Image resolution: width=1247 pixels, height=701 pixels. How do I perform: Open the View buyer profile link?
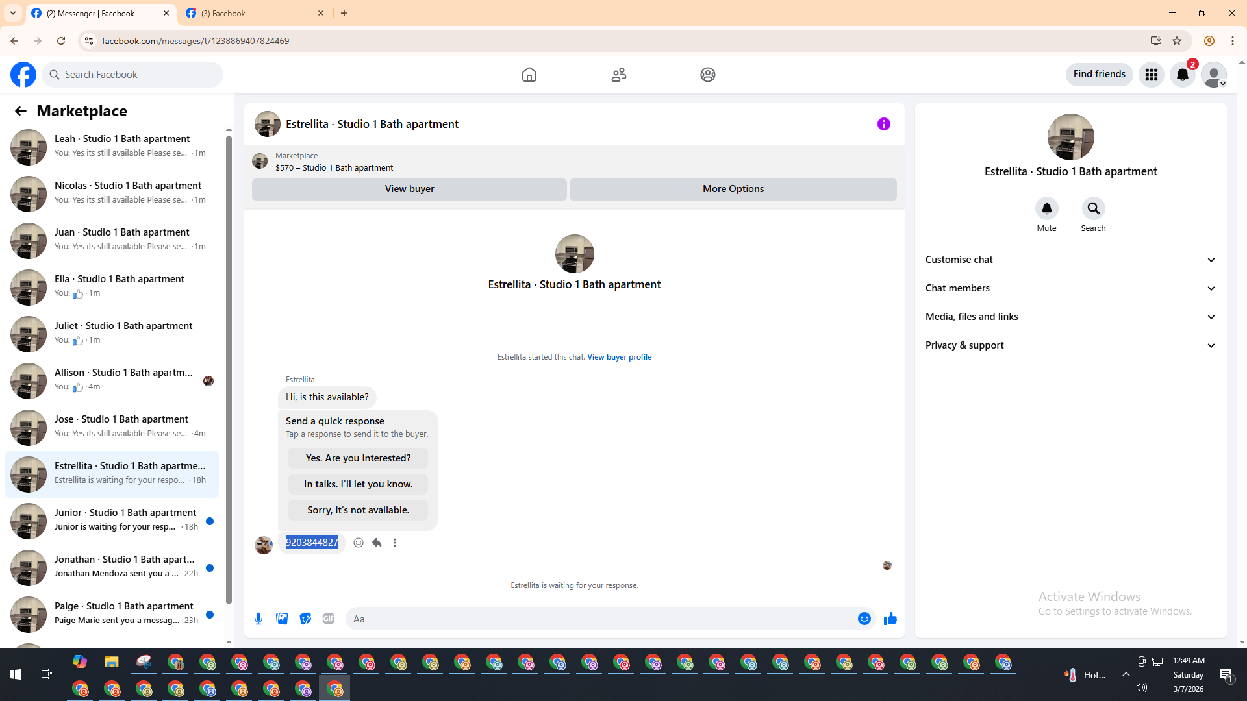(x=619, y=357)
